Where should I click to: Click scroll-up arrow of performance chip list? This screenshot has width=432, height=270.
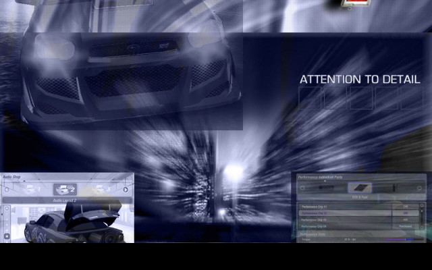point(422,205)
